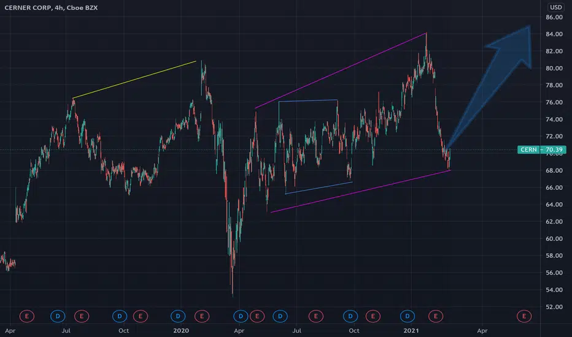The image size is (572, 337).
Task: Click the 54.00 price axis label
Action: [x=554, y=290]
